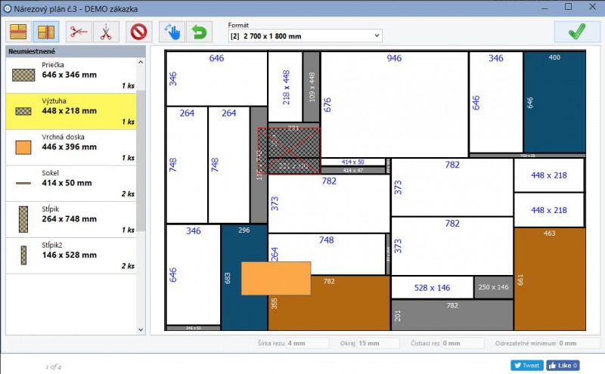Open the Formát dropdown
This screenshot has height=374, width=605.
pos(305,36)
